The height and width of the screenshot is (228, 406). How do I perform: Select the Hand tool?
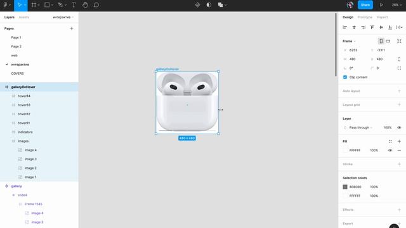(85, 5)
